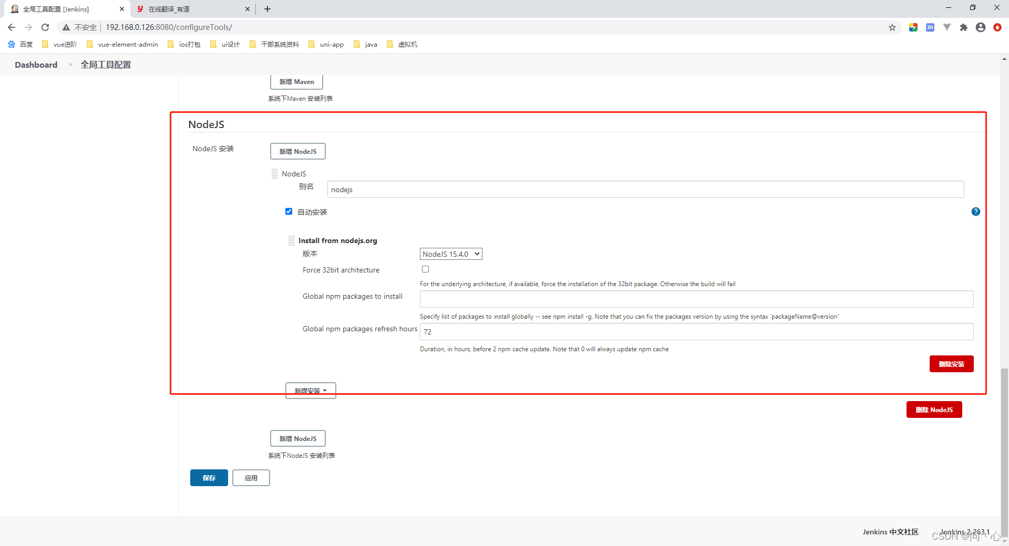Click the 新增 Maven button
The image size is (1009, 546).
tap(296, 82)
